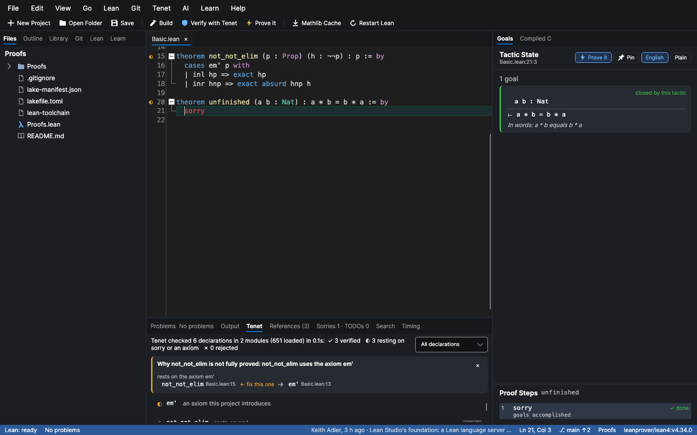
Task: Click the Verify with Tenet shield icon
Action: 184,23
